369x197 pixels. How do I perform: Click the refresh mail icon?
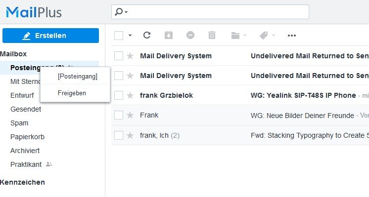(147, 36)
